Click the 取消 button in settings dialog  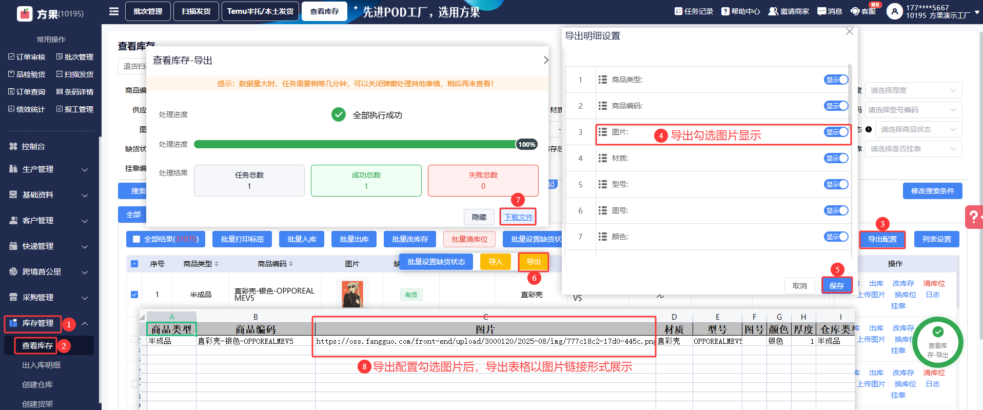click(x=800, y=286)
